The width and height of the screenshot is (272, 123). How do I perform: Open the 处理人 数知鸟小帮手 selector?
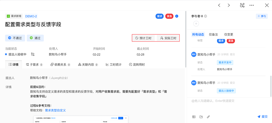[x=58, y=55]
